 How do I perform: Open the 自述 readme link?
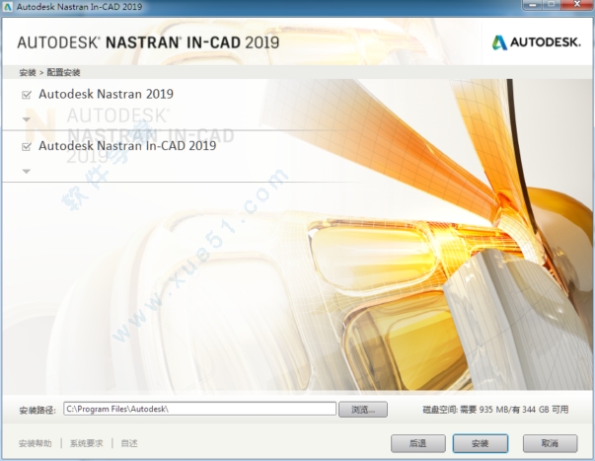[129, 443]
